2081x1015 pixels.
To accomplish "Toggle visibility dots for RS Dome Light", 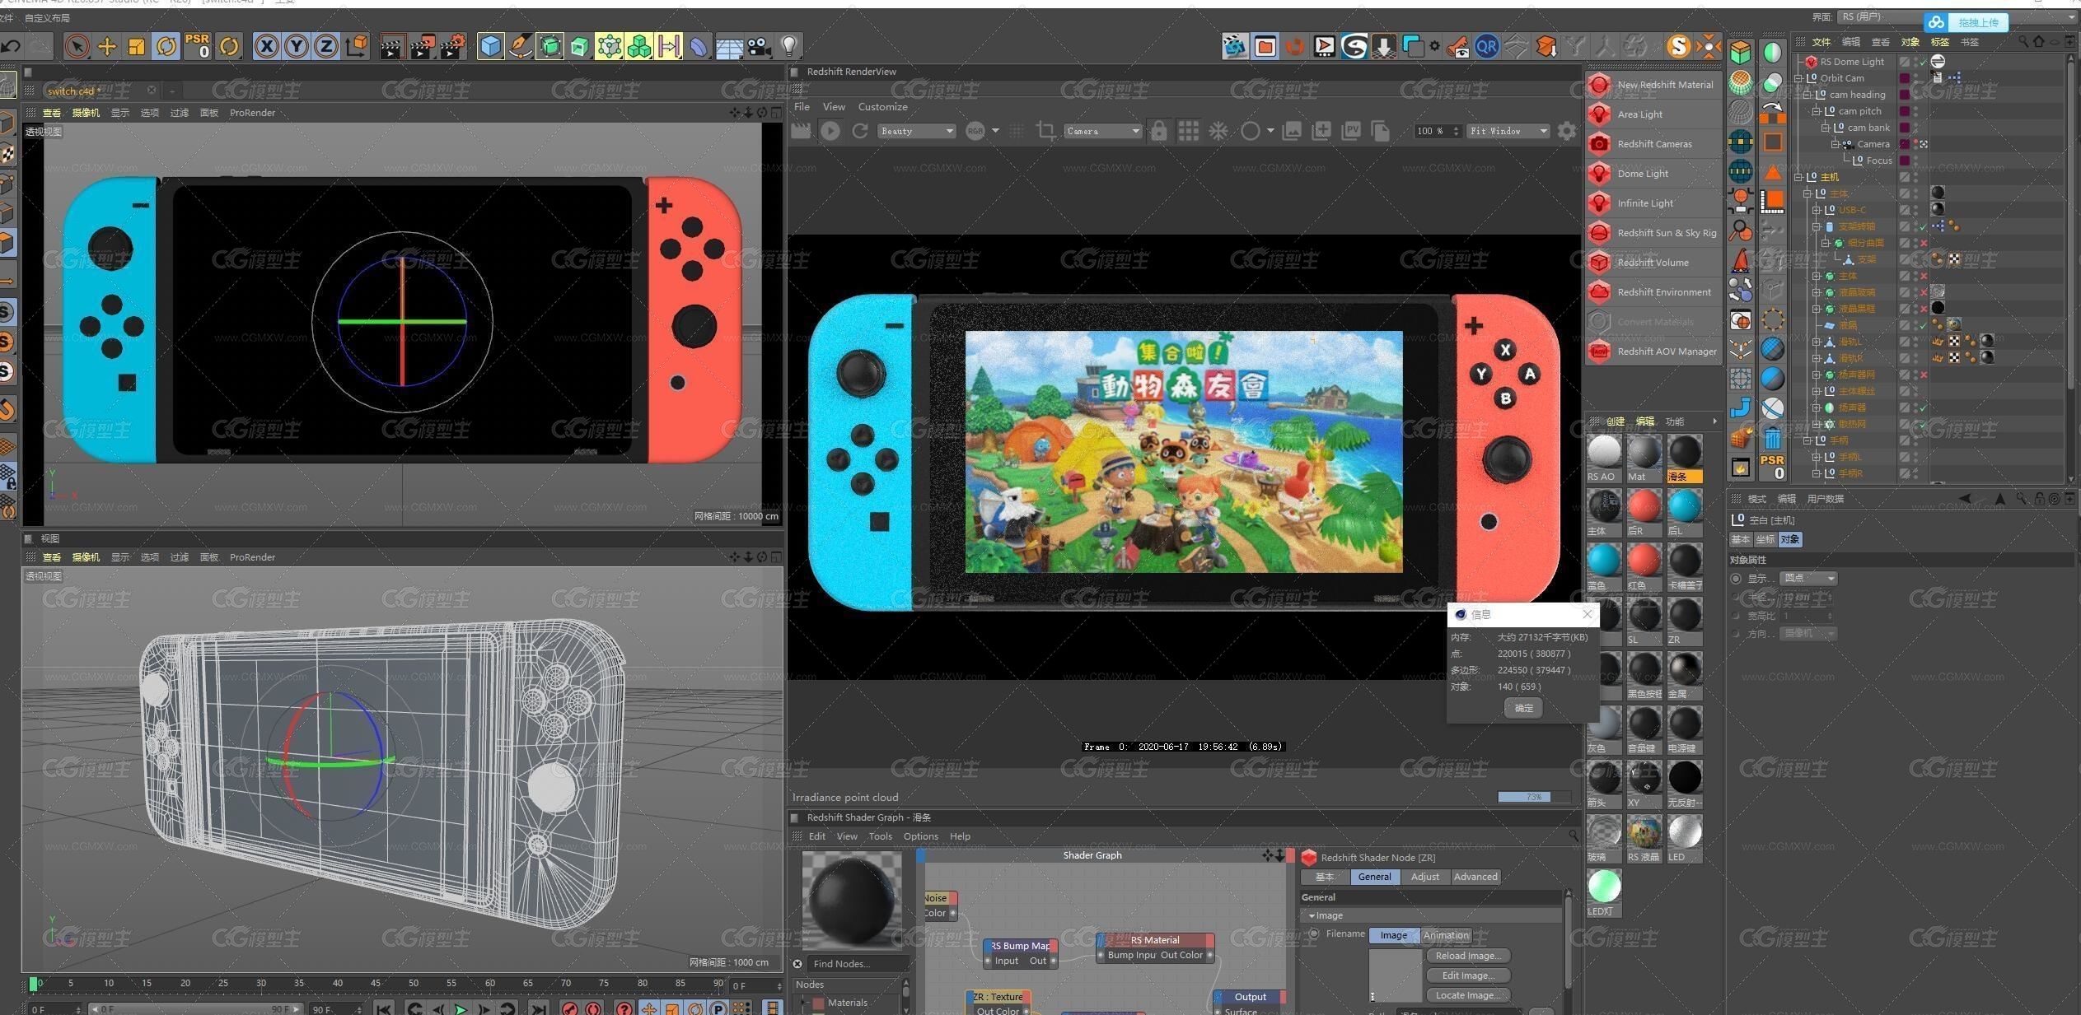I will (1916, 62).
